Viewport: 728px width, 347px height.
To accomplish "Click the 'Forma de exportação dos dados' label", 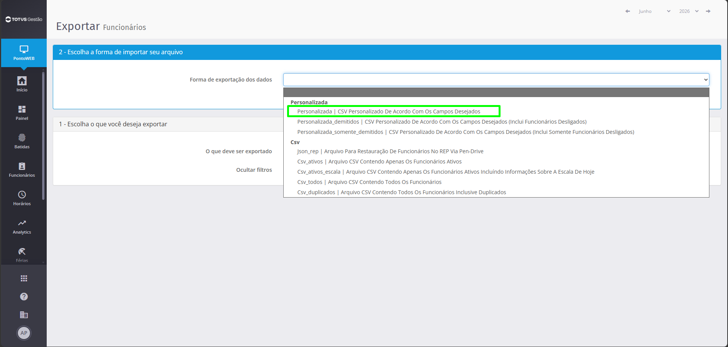I will click(x=231, y=80).
